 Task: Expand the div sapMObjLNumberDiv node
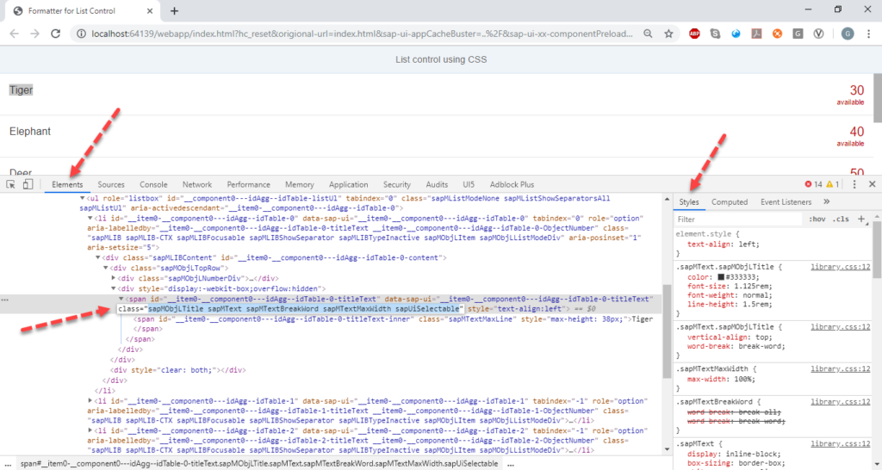pyautogui.click(x=114, y=278)
